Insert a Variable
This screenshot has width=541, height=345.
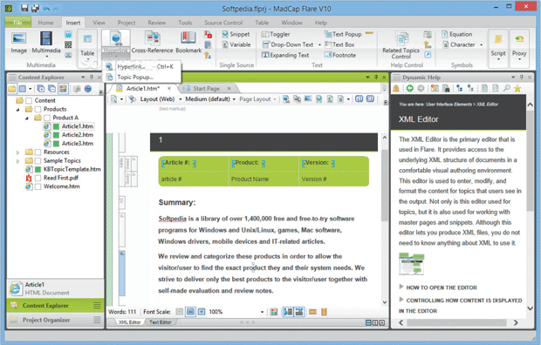(236, 44)
